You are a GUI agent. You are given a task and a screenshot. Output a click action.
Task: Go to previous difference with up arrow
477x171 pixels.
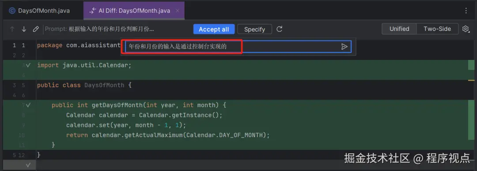click(x=12, y=29)
